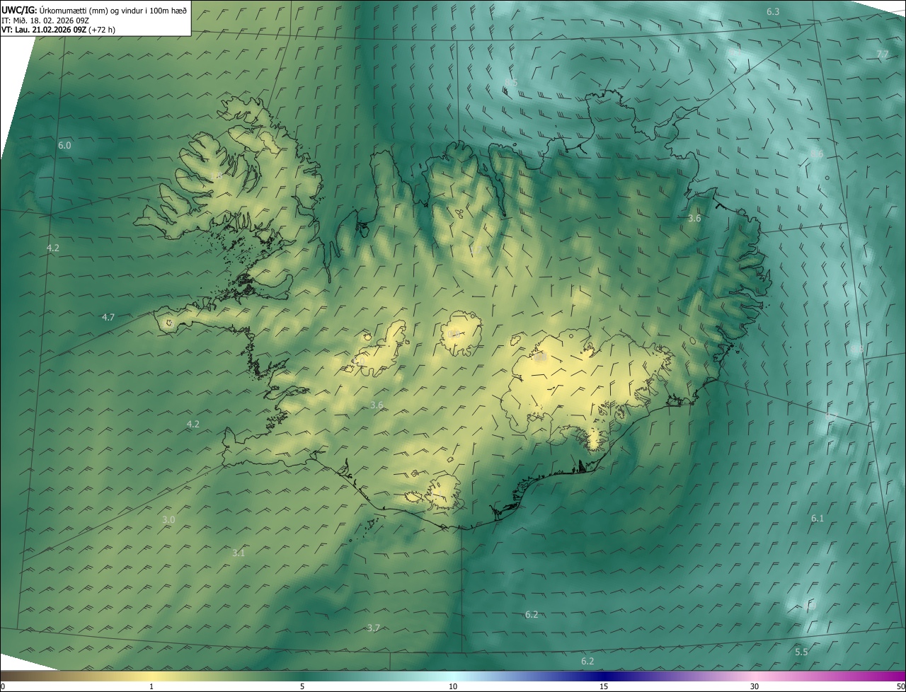Click the 4.2 value west of the Westfjords

53,248
